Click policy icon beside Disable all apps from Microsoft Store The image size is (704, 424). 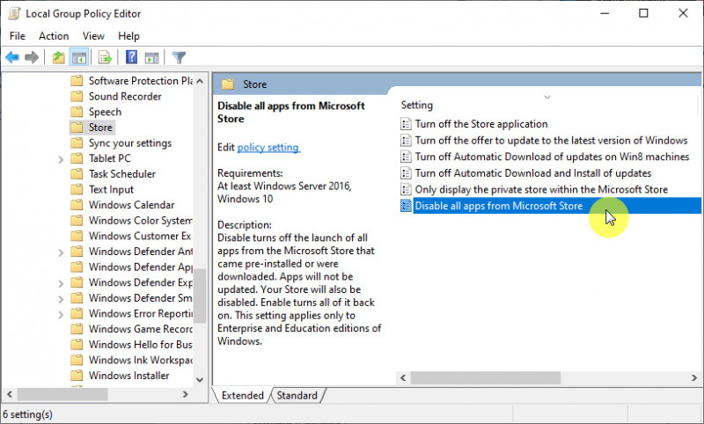406,206
